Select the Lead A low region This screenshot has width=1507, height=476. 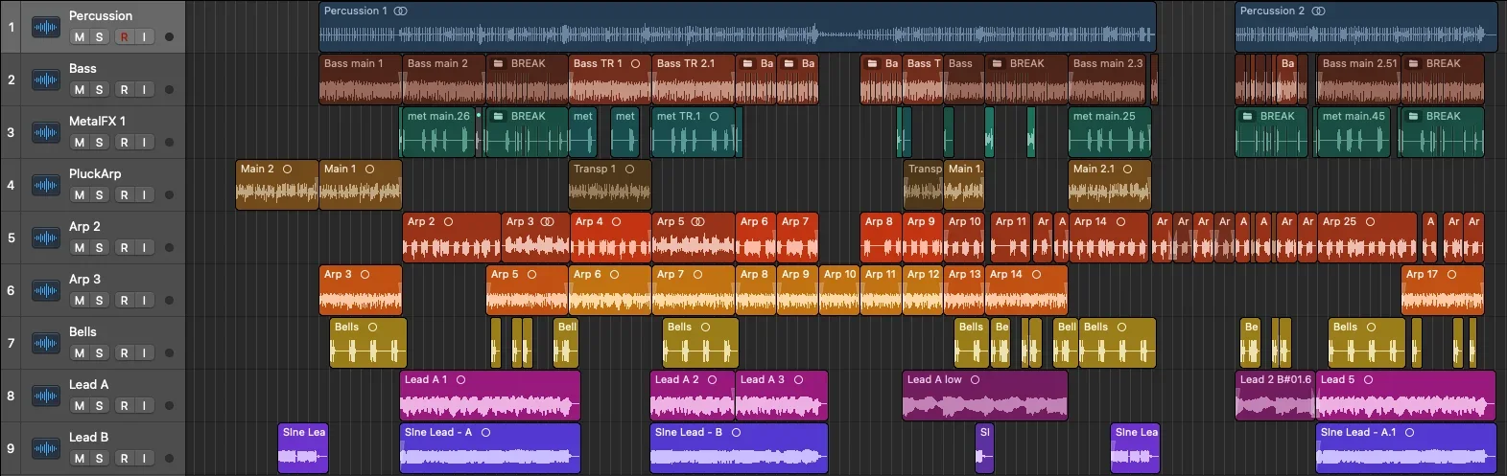983,397
